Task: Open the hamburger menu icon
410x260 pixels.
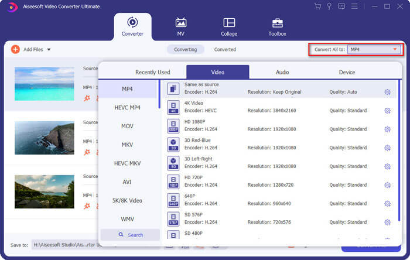Action: 354,6
